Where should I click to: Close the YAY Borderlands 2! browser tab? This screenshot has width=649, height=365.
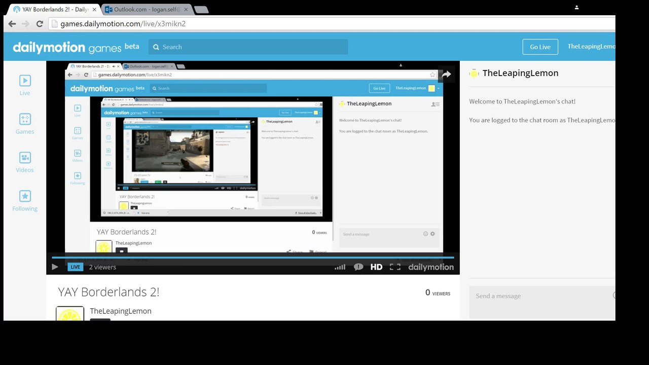[94, 9]
